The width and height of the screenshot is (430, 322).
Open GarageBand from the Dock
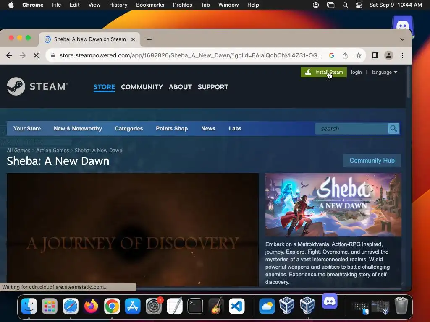[x=216, y=306]
